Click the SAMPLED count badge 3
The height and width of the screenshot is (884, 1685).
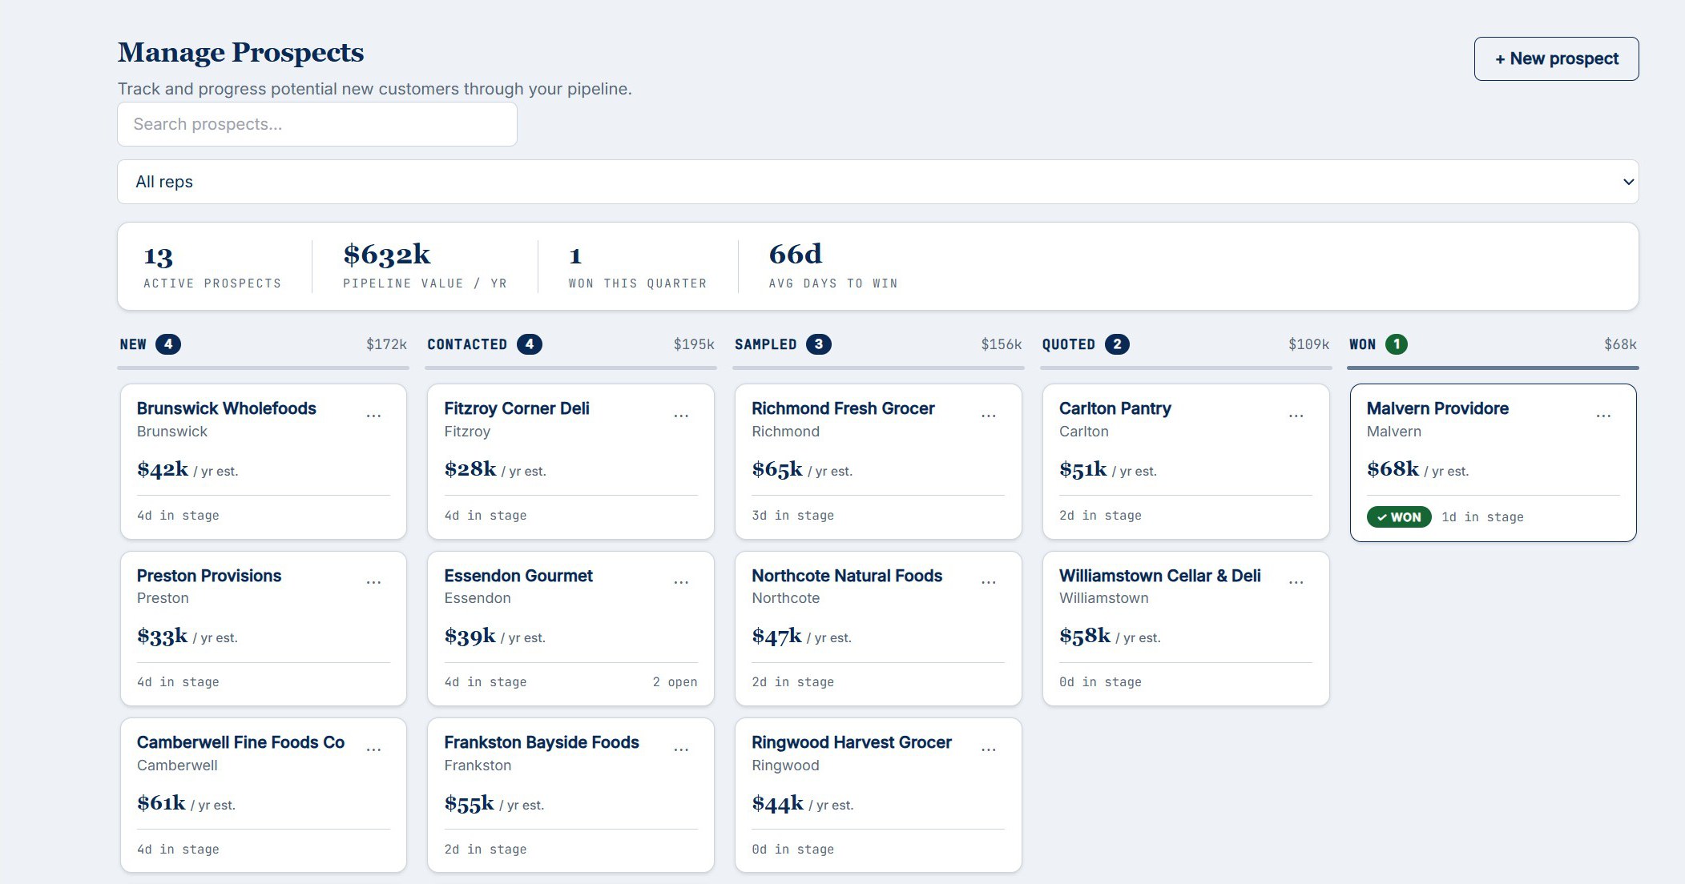pos(819,344)
